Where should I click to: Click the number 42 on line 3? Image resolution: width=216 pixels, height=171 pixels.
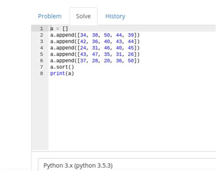(83, 41)
